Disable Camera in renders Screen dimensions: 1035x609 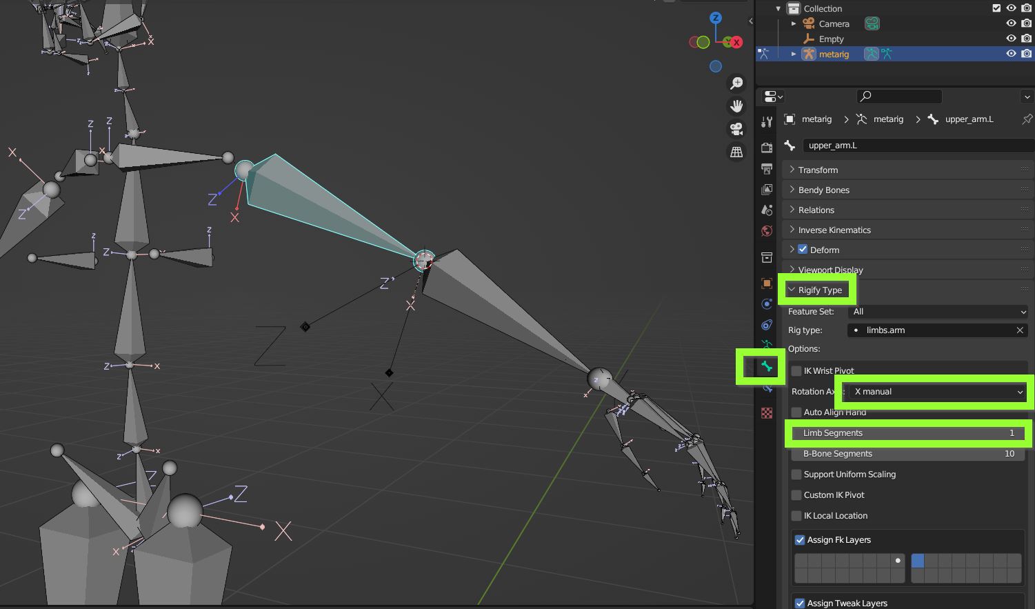click(x=1027, y=23)
